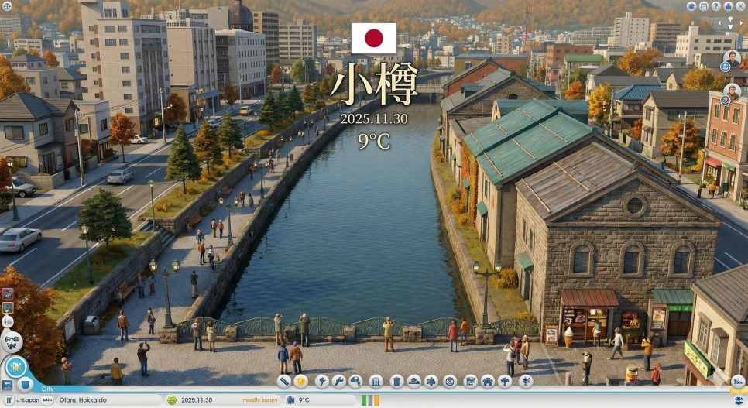The height and width of the screenshot is (408, 748).
Task: Open the large masks round button at left
Action: tap(12, 341)
